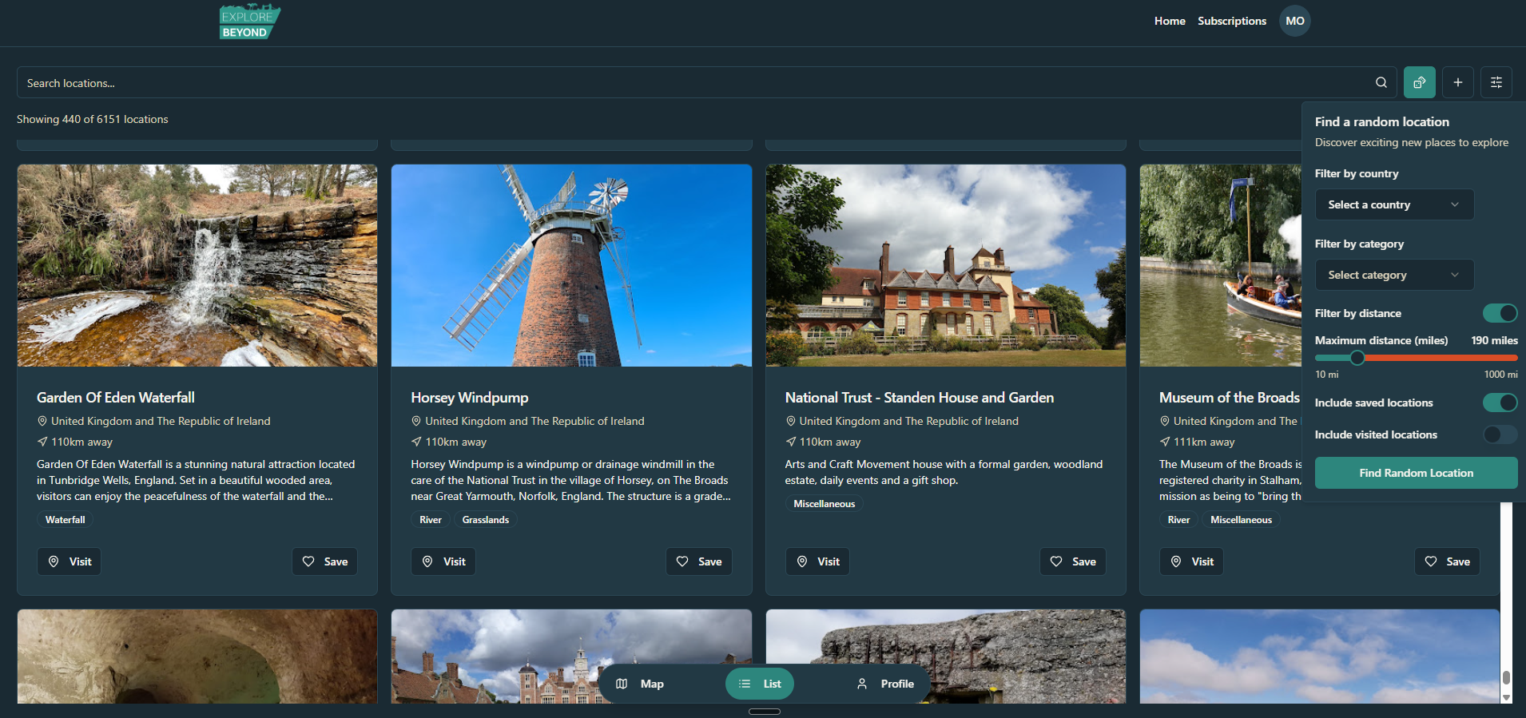Visit National Trust Standen House

[x=817, y=561]
